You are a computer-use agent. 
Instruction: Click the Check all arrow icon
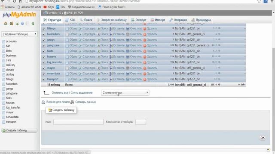46,93
